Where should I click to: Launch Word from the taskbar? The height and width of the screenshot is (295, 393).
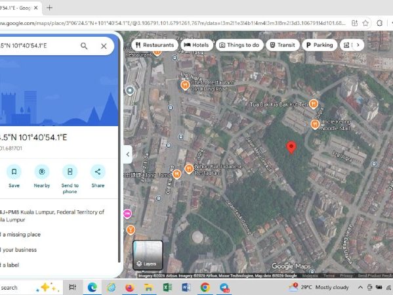186,287
